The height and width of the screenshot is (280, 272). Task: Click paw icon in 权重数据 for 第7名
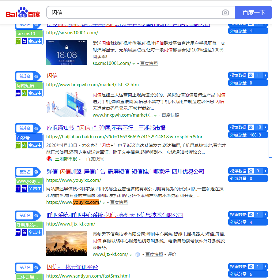251,267
